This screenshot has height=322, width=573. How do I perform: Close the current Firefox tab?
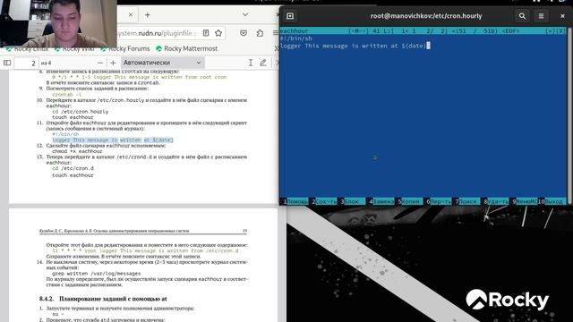131,15
